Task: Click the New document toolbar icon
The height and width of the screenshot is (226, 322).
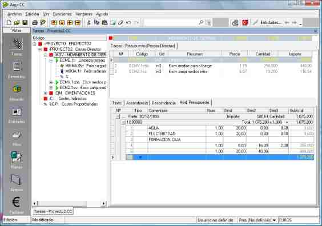Action: (x=9, y=23)
